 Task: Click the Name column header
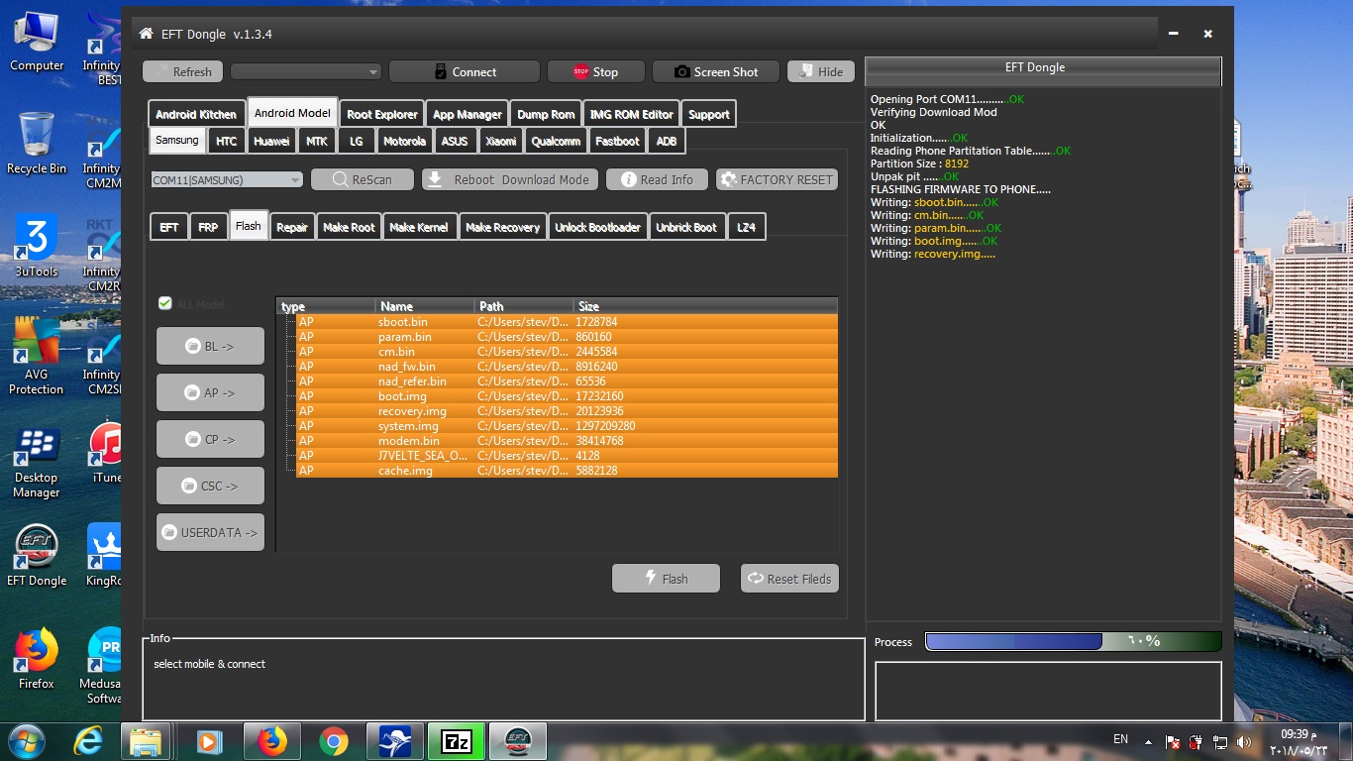pyautogui.click(x=425, y=306)
